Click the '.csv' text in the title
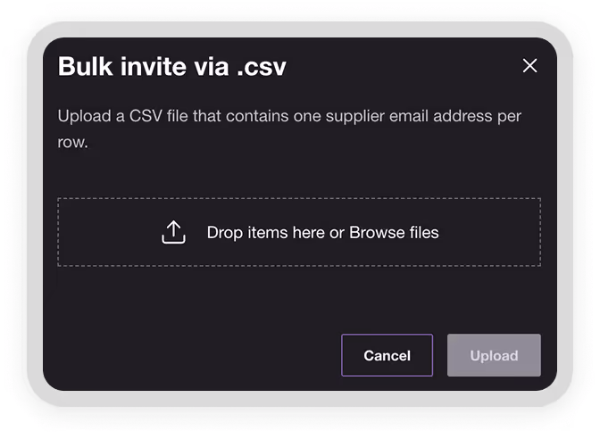Image resolution: width=600 pixels, height=439 pixels. pos(262,67)
